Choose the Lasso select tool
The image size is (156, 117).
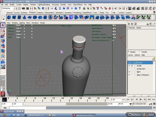pyautogui.click(x=3, y=31)
